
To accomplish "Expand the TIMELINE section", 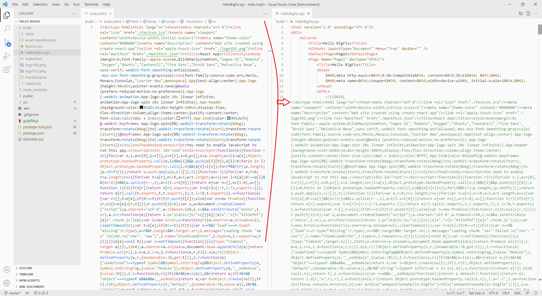I will [x=47, y=274].
